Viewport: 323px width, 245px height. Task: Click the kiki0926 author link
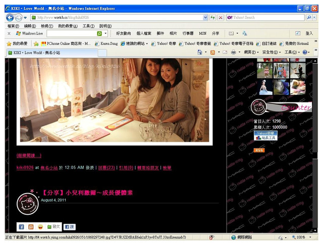(25, 167)
